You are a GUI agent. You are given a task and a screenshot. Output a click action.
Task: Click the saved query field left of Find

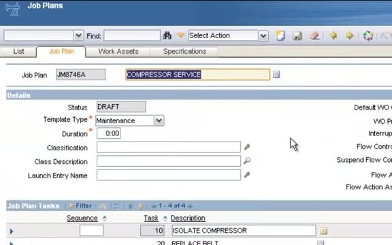click(x=39, y=36)
